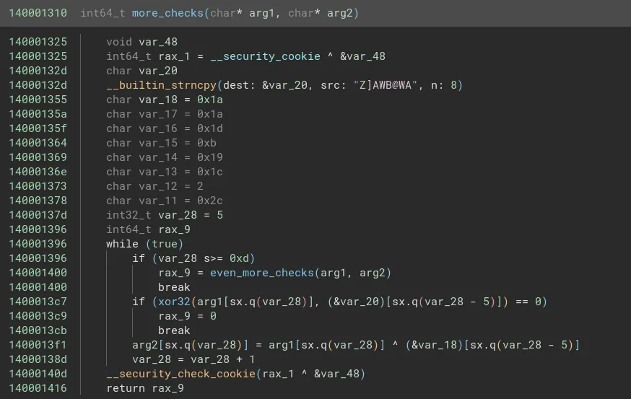Click the address 1400013c7 in gutter
The height and width of the screenshot is (399, 631).
(x=38, y=302)
